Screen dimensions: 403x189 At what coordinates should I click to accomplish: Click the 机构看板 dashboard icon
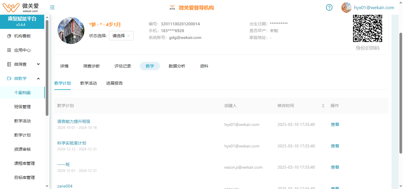pos(9,36)
